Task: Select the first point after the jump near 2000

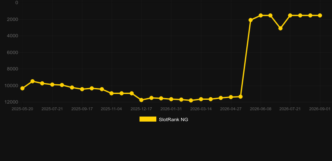Action: click(250, 20)
